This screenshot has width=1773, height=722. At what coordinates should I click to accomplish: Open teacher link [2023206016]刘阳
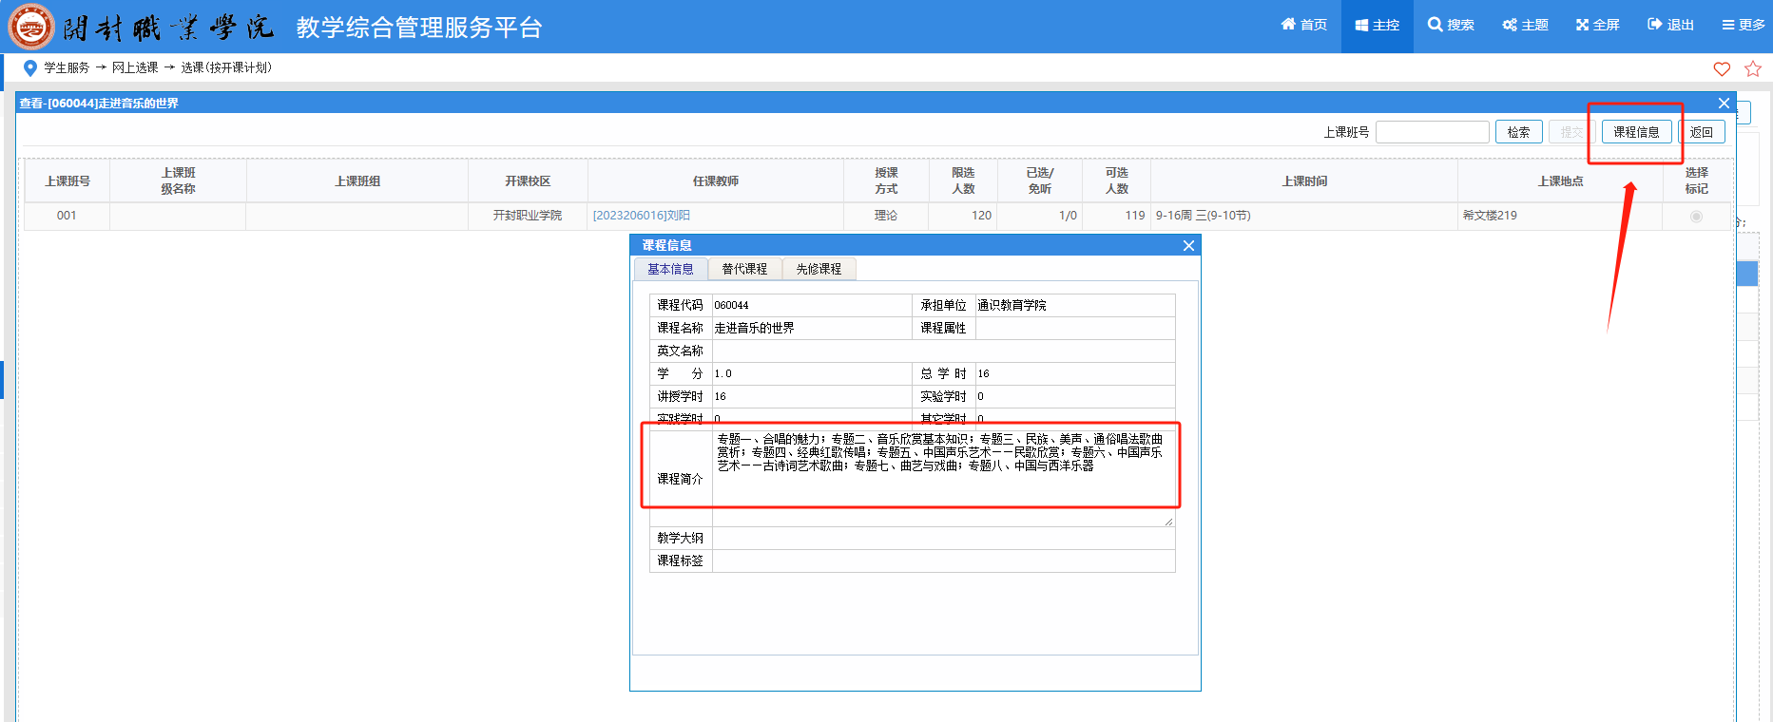pos(642,216)
